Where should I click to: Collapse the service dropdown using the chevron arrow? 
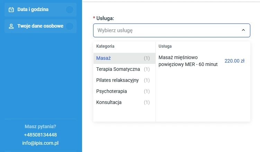pyautogui.click(x=243, y=30)
